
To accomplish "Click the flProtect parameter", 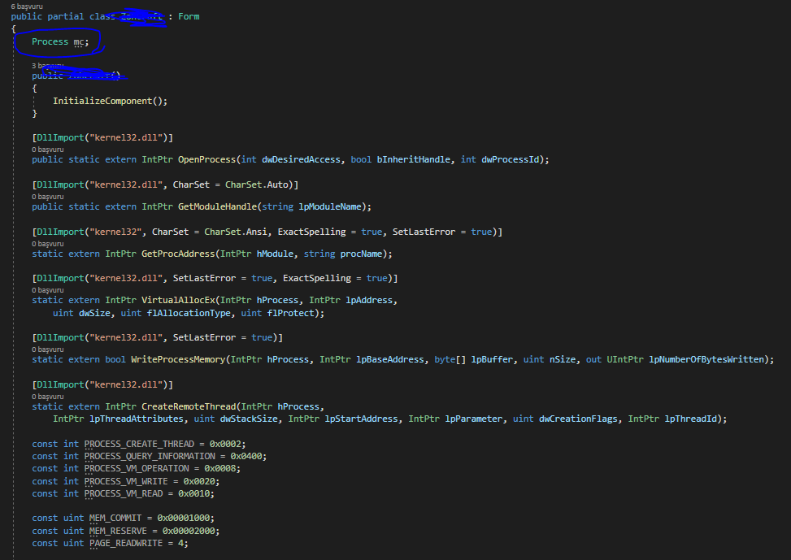I will [x=290, y=313].
